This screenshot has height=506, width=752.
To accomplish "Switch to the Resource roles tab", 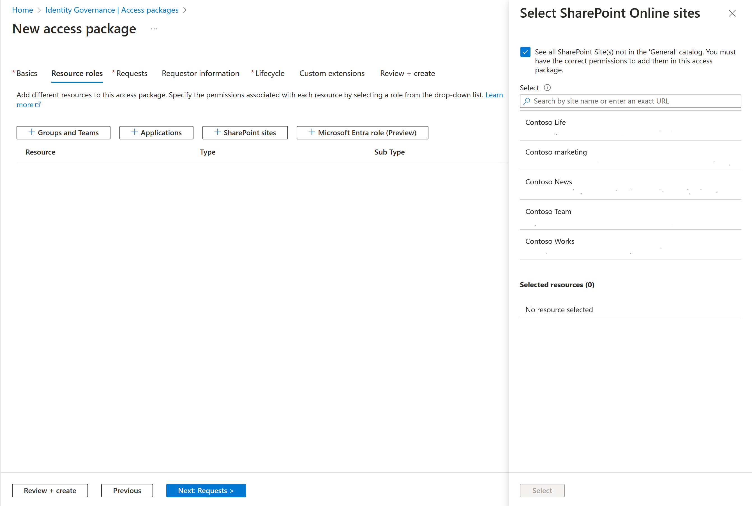I will 77,73.
